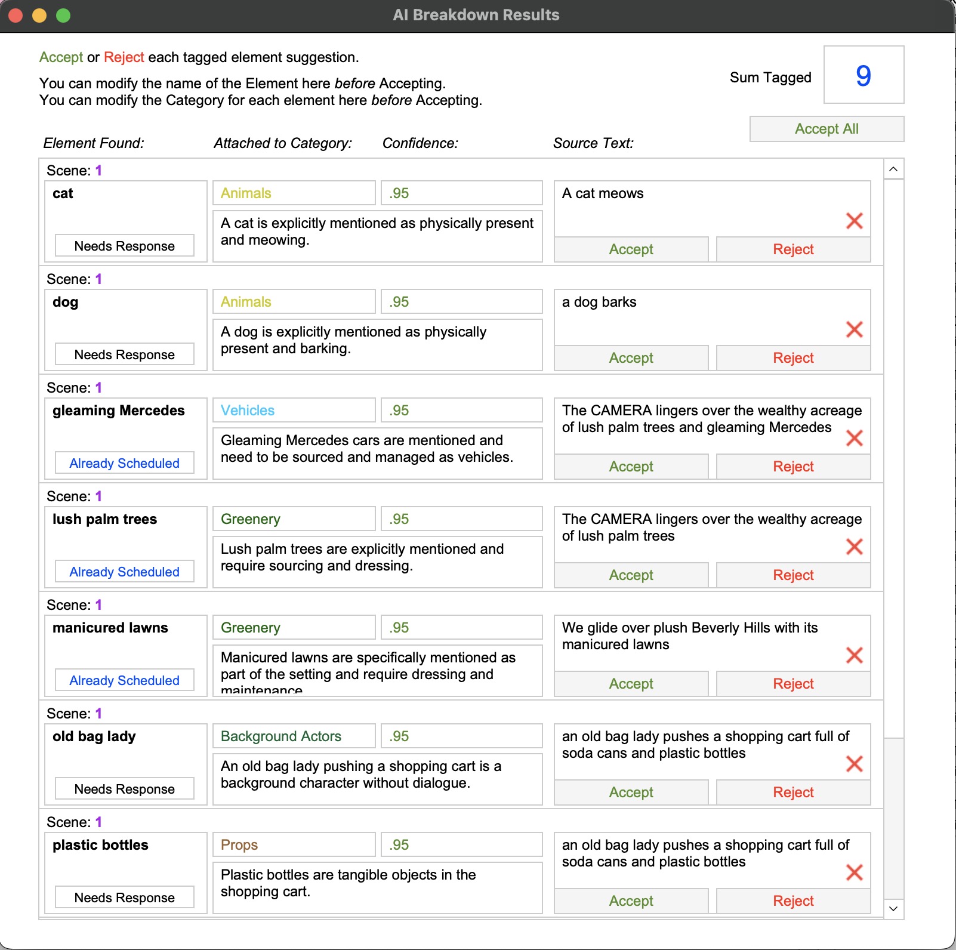
Task: Click the green macOS zoom window button
Action: click(x=63, y=16)
